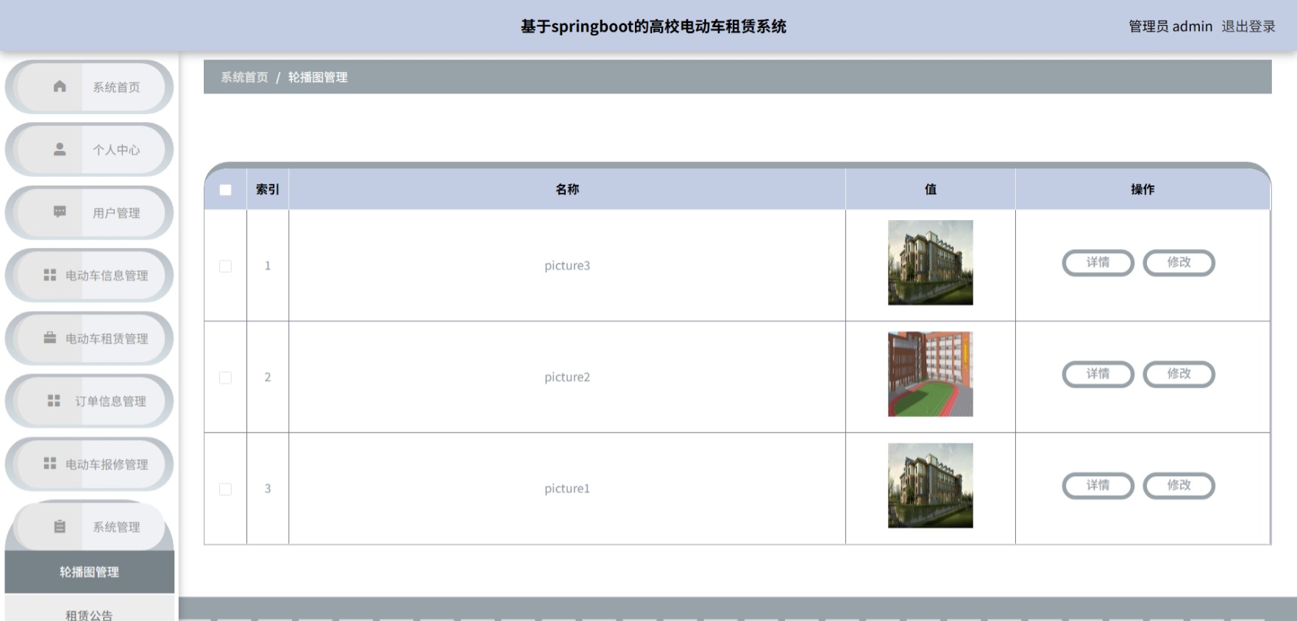This screenshot has width=1297, height=621.
Task: Open the 个人中心 sidebar menu
Action: [89, 149]
